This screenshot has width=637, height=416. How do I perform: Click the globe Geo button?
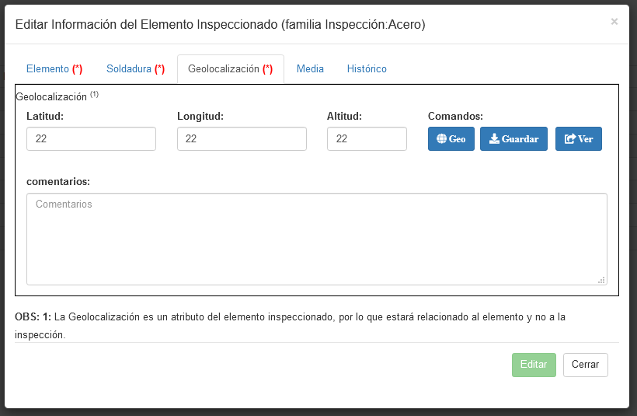pos(451,139)
